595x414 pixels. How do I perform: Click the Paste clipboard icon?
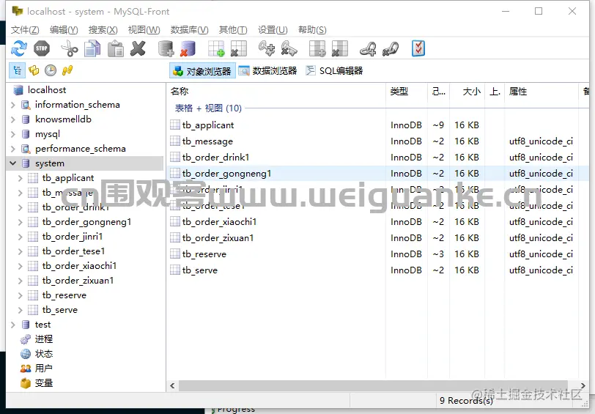pos(115,48)
